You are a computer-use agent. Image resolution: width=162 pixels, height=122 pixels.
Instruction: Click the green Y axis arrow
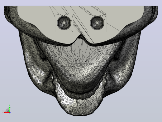point(9,109)
